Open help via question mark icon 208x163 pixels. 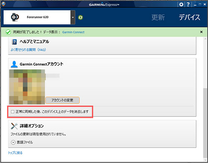(x=188, y=5)
